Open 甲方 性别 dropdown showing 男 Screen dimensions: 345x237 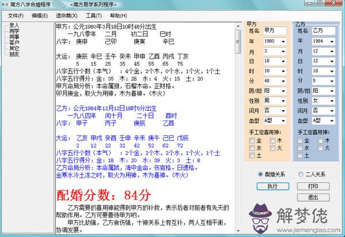pos(275,101)
